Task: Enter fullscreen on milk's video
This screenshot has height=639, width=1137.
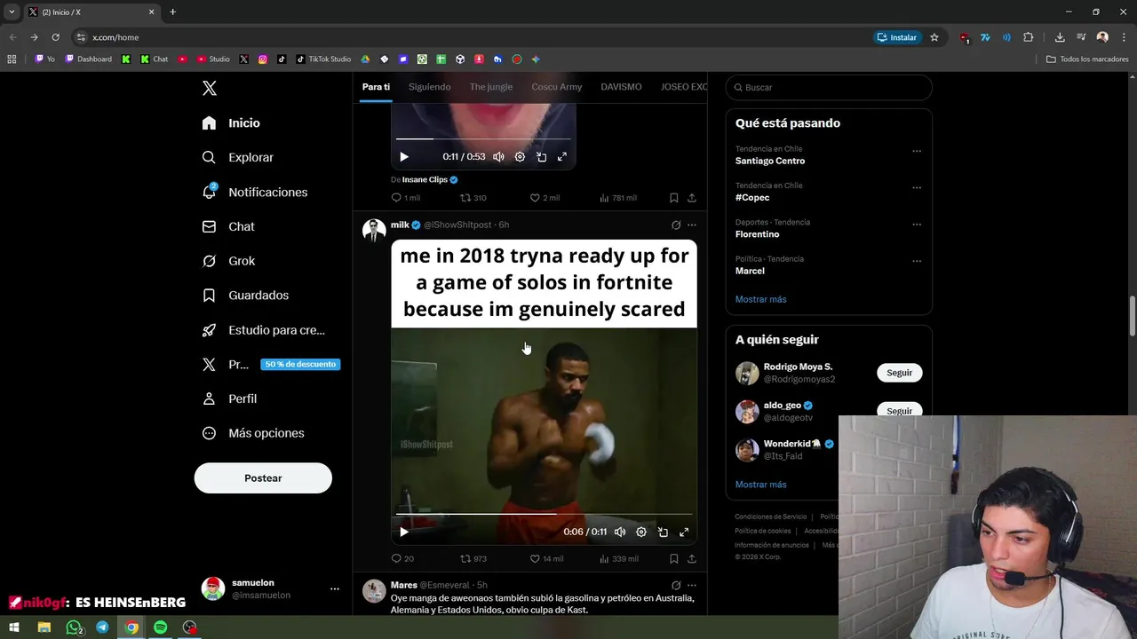Action: tap(684, 532)
